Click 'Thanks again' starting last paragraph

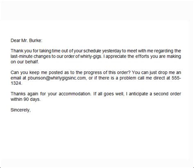pyautogui.click(x=24, y=94)
